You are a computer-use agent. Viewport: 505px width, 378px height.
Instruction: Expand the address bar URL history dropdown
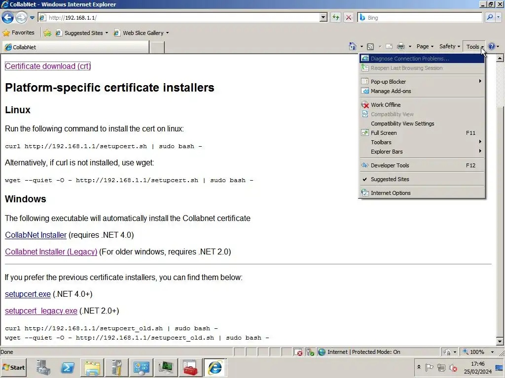point(324,18)
